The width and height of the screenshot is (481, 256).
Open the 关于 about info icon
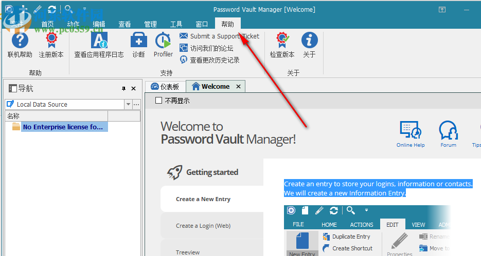(310, 45)
